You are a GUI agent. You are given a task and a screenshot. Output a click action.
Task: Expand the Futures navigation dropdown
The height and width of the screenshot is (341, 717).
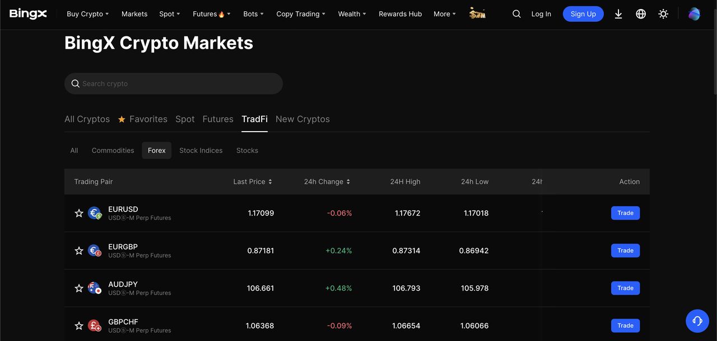pyautogui.click(x=211, y=14)
